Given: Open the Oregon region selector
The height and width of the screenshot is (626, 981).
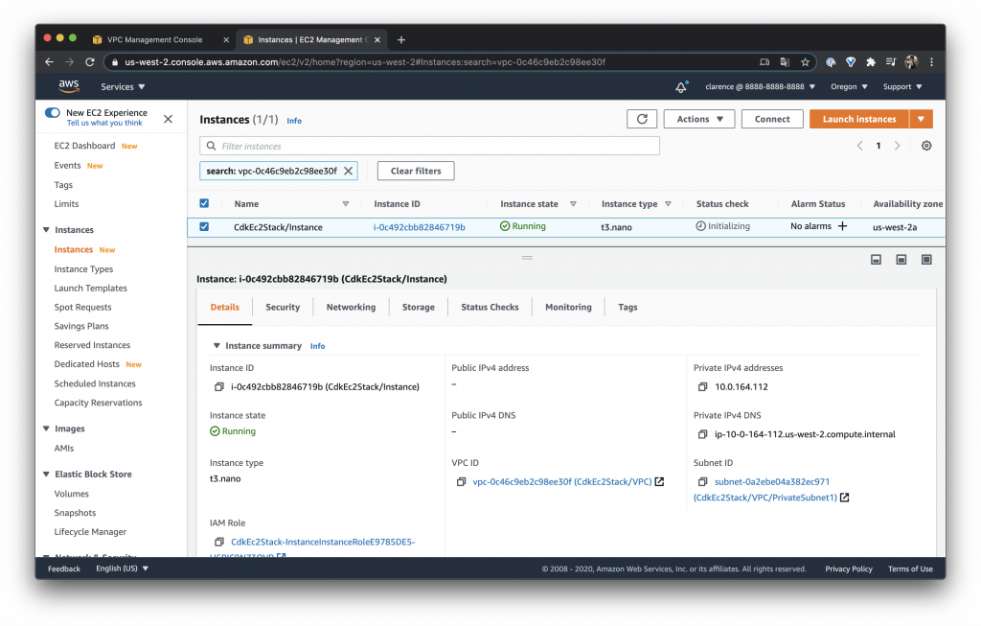Looking at the screenshot, I should click(x=849, y=87).
